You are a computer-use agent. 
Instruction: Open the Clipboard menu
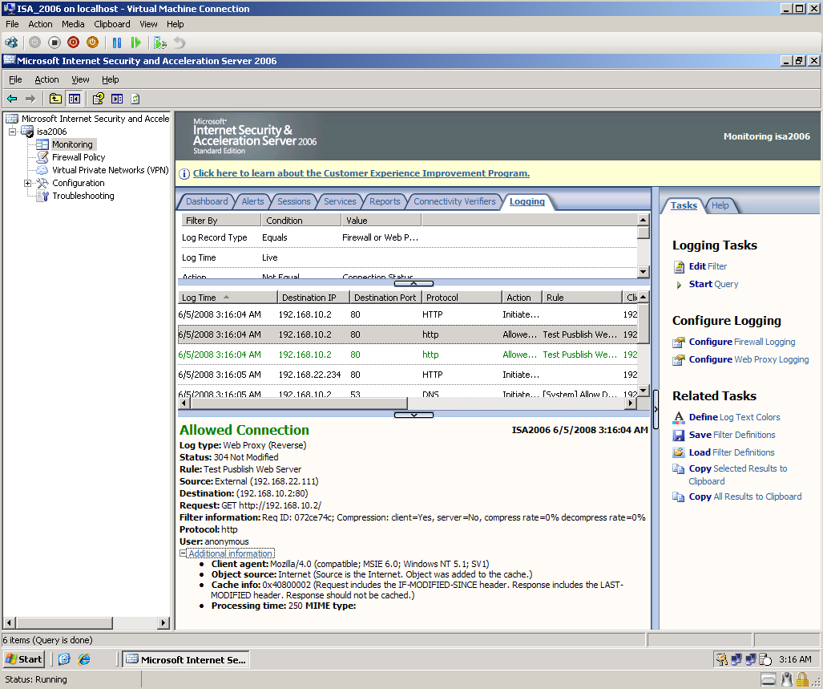(112, 24)
